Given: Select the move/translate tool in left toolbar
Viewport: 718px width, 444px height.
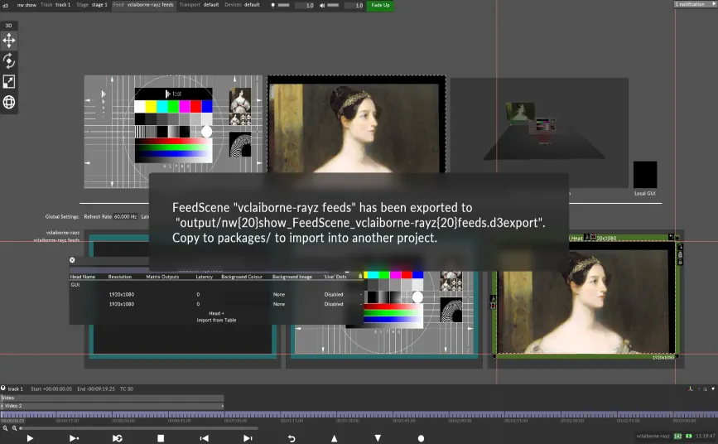Looking at the screenshot, I should point(9,40).
